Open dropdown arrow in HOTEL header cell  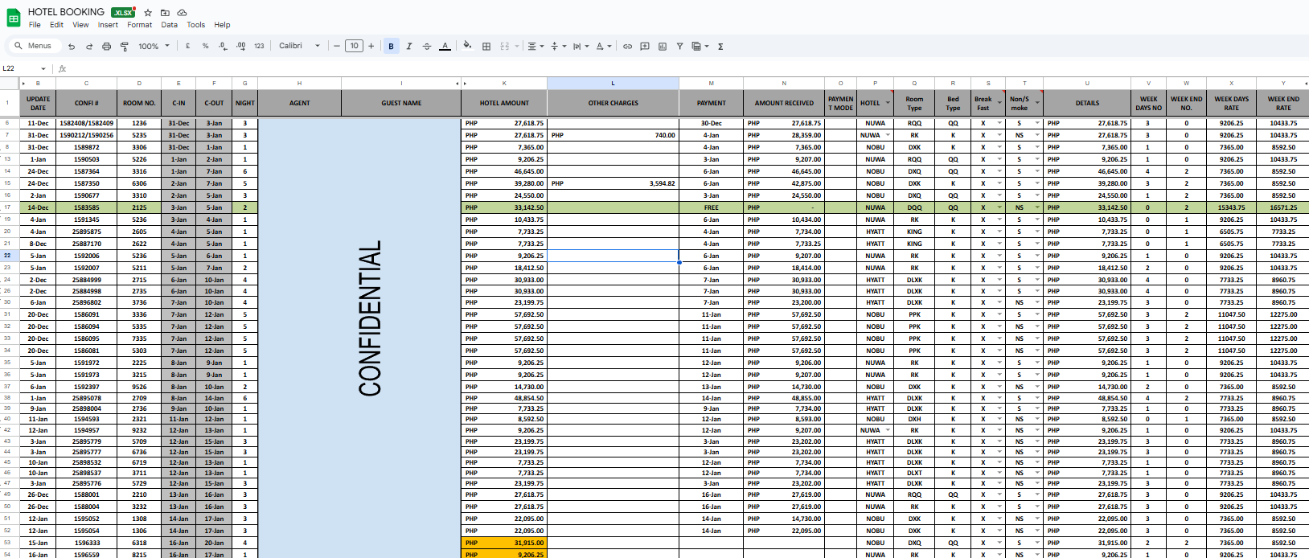click(x=888, y=103)
